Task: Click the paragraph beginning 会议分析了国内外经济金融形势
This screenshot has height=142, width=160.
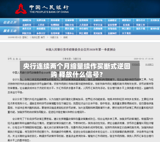Action: pos(80,106)
